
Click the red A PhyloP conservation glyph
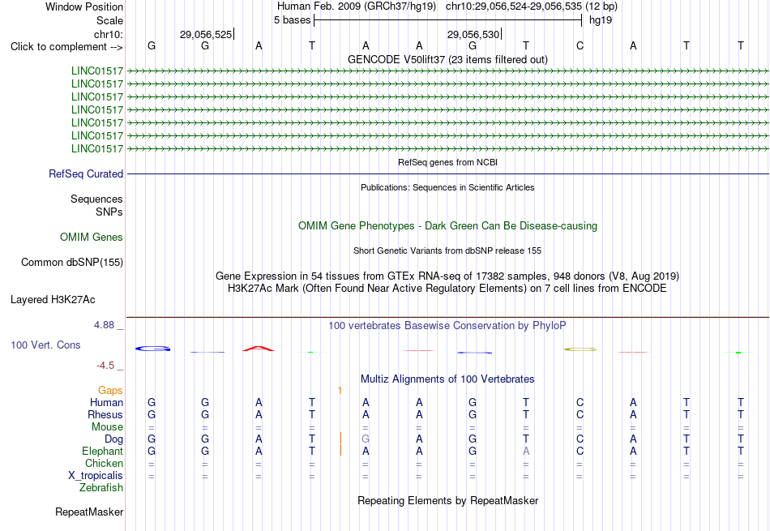tap(259, 349)
